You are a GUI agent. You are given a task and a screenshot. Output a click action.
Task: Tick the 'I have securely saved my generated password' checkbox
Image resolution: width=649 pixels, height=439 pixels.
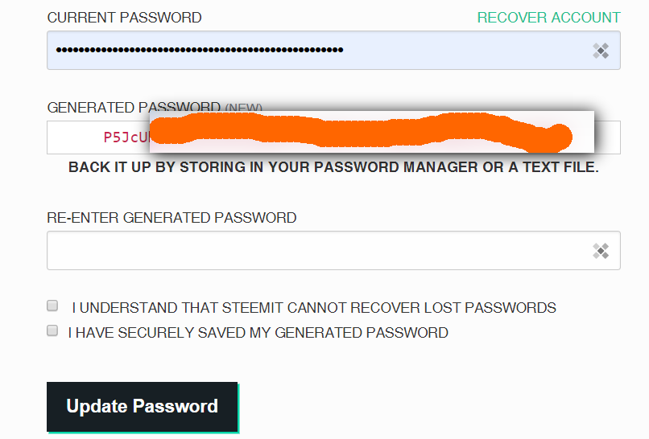[x=52, y=330]
